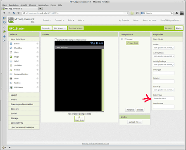Open the Lesezeichen menu

click(x=43, y=5)
